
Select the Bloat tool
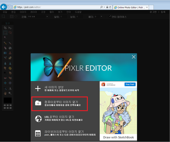[x=5, y=83]
